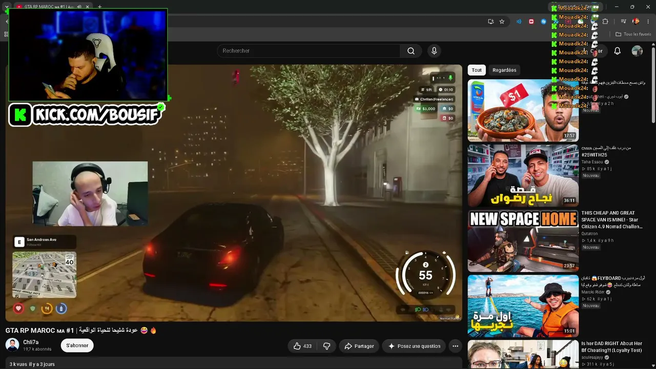
Task: Click the 17:57 duration badge
Action: (x=569, y=136)
